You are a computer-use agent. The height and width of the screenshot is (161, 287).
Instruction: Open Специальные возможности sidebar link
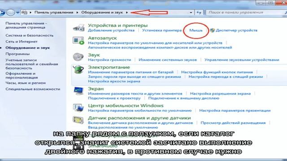point(33,89)
